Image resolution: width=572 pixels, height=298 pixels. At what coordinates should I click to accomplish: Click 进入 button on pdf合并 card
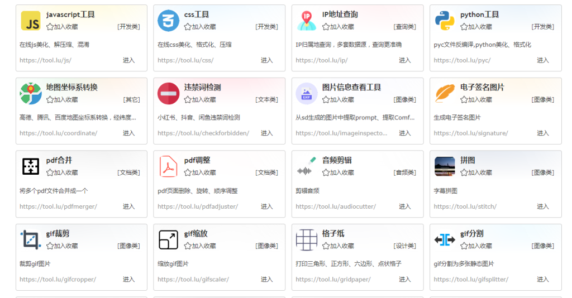128,206
